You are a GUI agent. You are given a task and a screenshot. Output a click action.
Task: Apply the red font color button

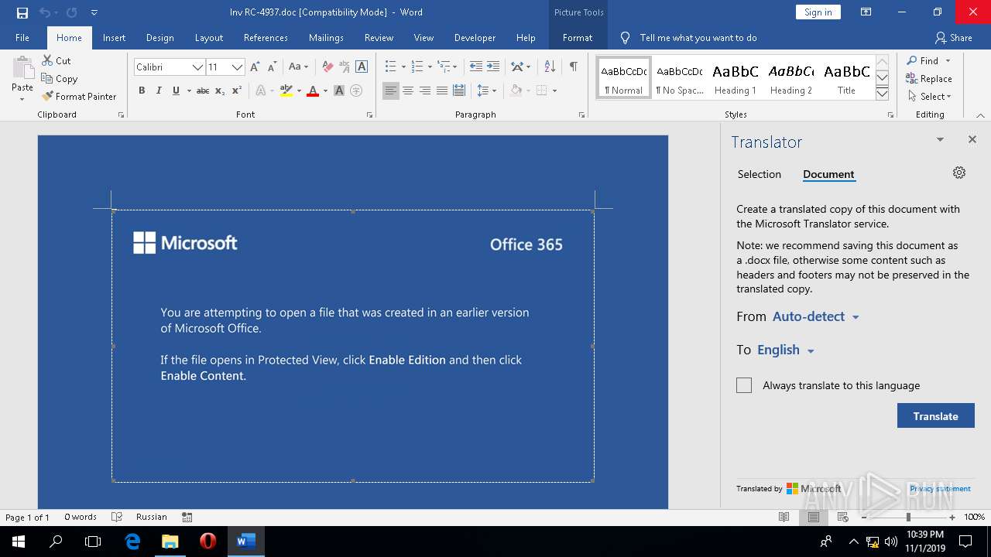(x=313, y=91)
